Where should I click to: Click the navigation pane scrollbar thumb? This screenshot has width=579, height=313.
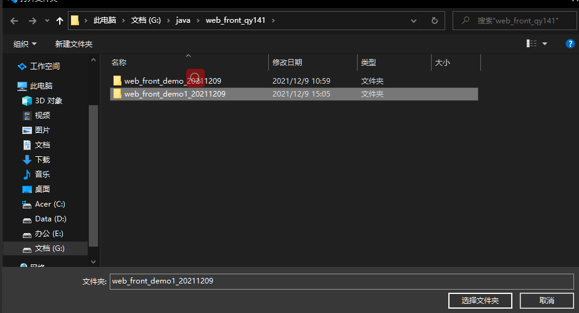93,176
